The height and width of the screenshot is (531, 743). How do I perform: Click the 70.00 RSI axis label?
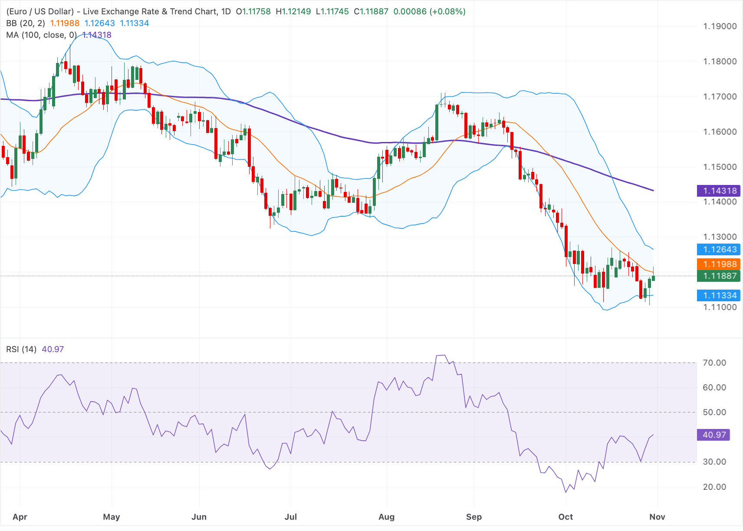[714, 363]
